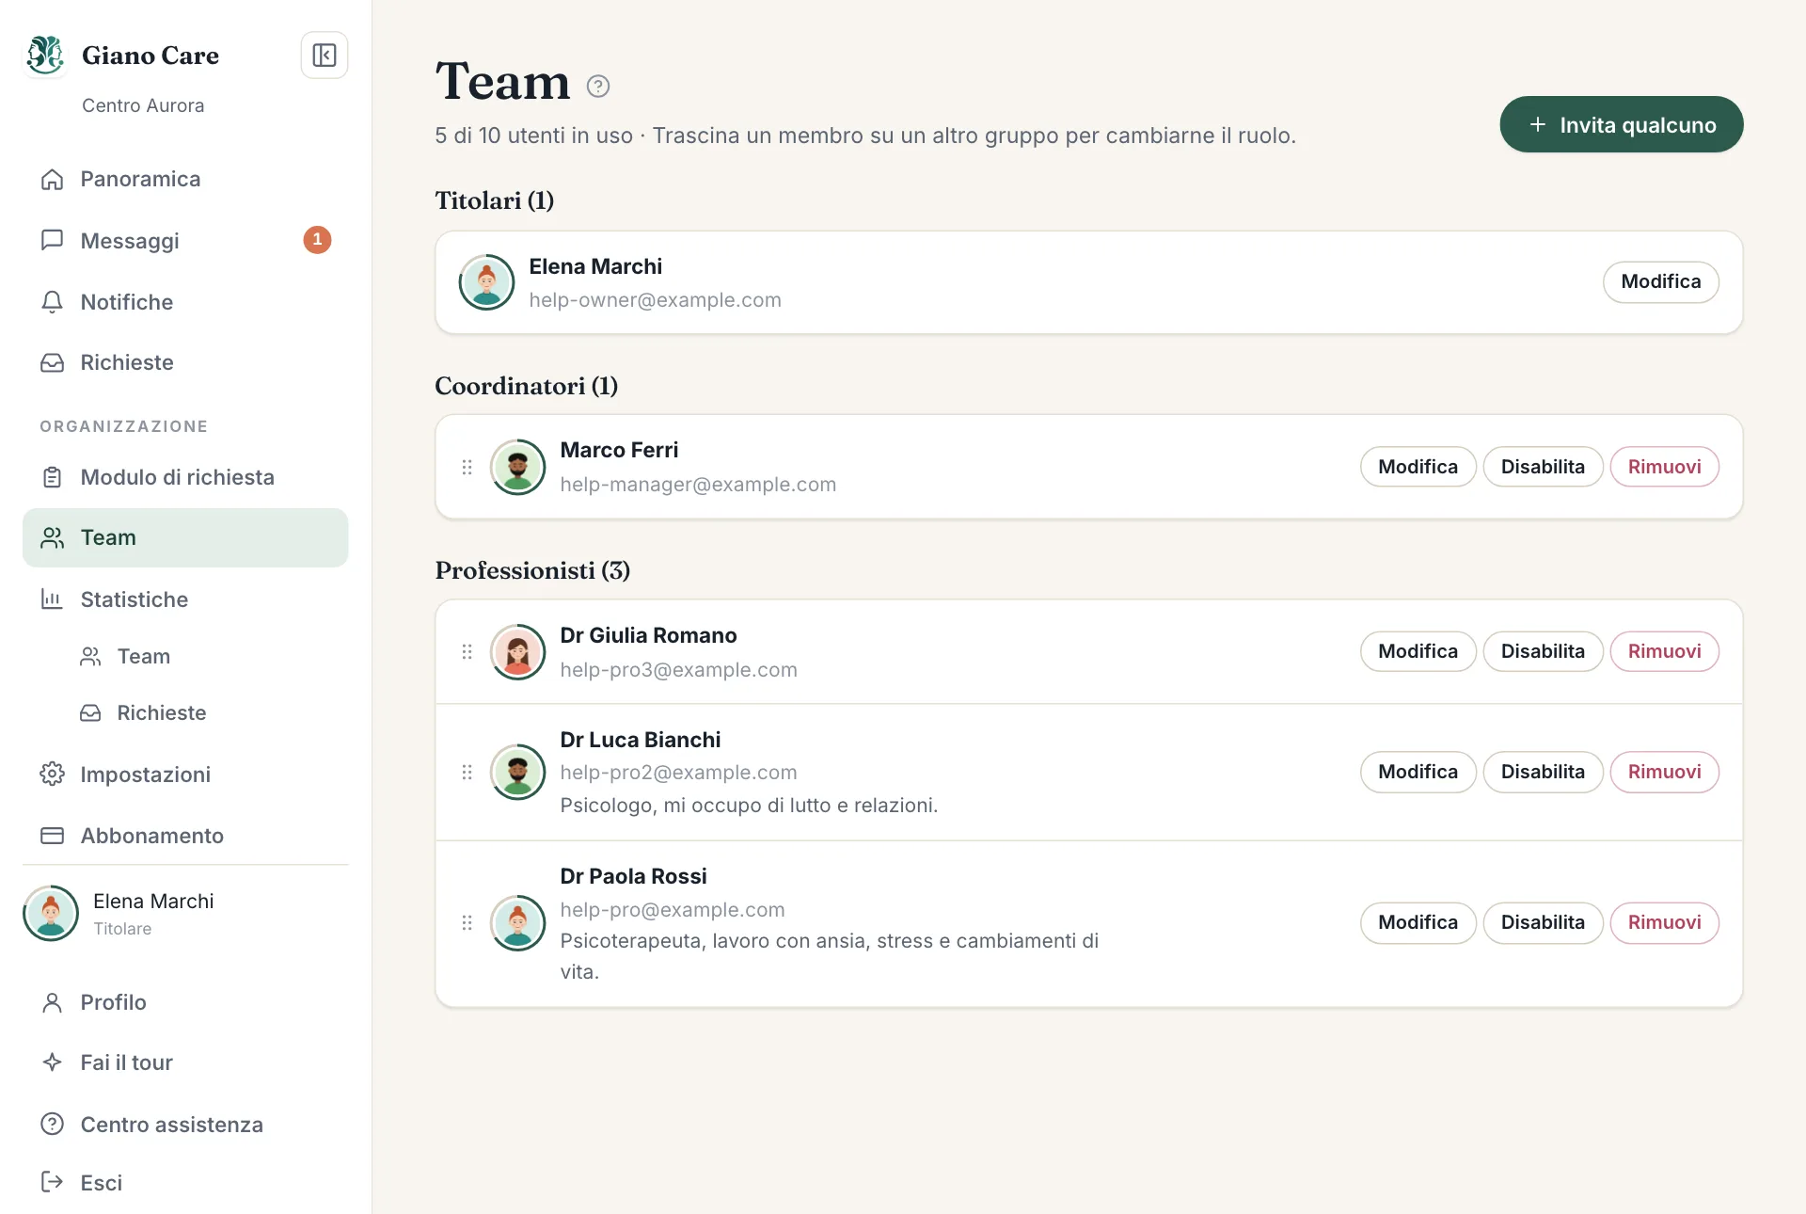The width and height of the screenshot is (1806, 1214).
Task: Remove Marco Ferri with Rimuovi
Action: click(x=1664, y=467)
